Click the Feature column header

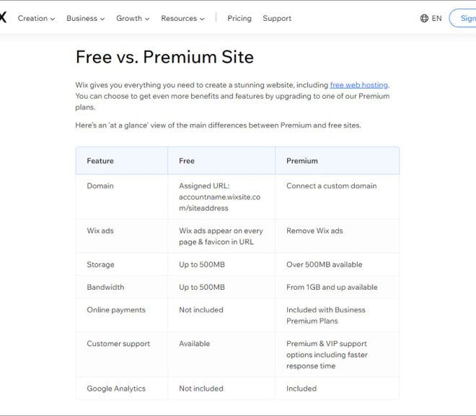[100, 161]
